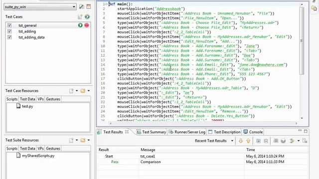Click the results filter settings icon
The width and height of the screenshot is (319, 179).
click(x=292, y=141)
